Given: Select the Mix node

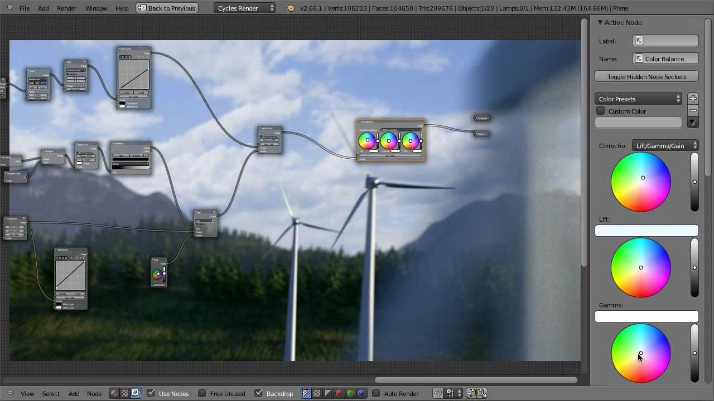Looking at the screenshot, I should click(x=205, y=223).
